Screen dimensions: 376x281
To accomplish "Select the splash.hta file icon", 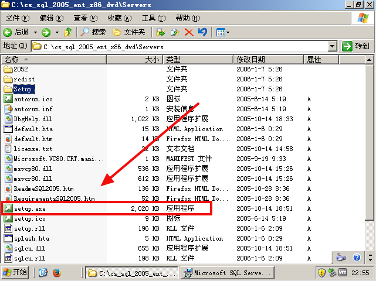I will (x=8, y=238).
